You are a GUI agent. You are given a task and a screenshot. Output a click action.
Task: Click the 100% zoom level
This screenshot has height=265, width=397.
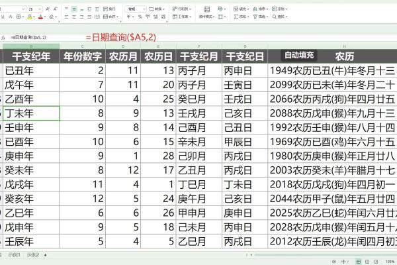pyautogui.click(x=390, y=262)
